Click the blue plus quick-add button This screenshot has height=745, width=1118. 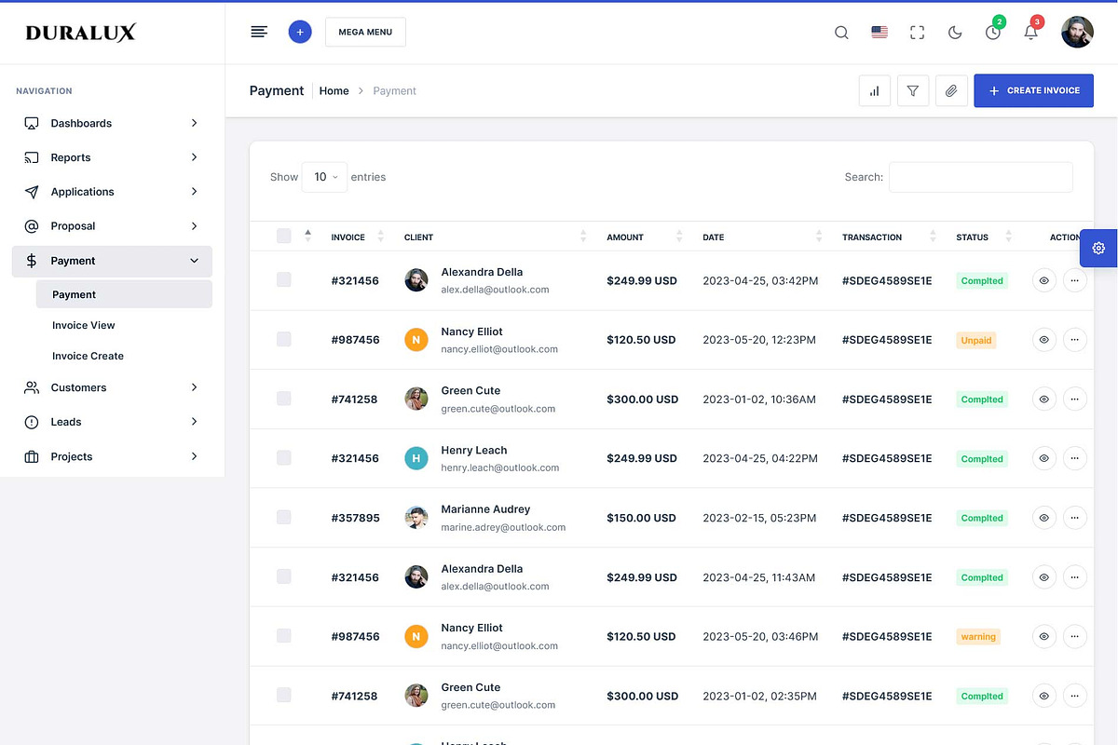click(300, 32)
